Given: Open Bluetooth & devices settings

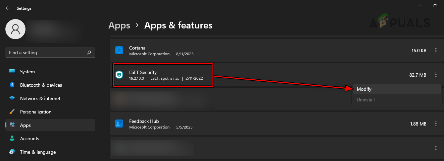Looking at the screenshot, I should [x=41, y=85].
